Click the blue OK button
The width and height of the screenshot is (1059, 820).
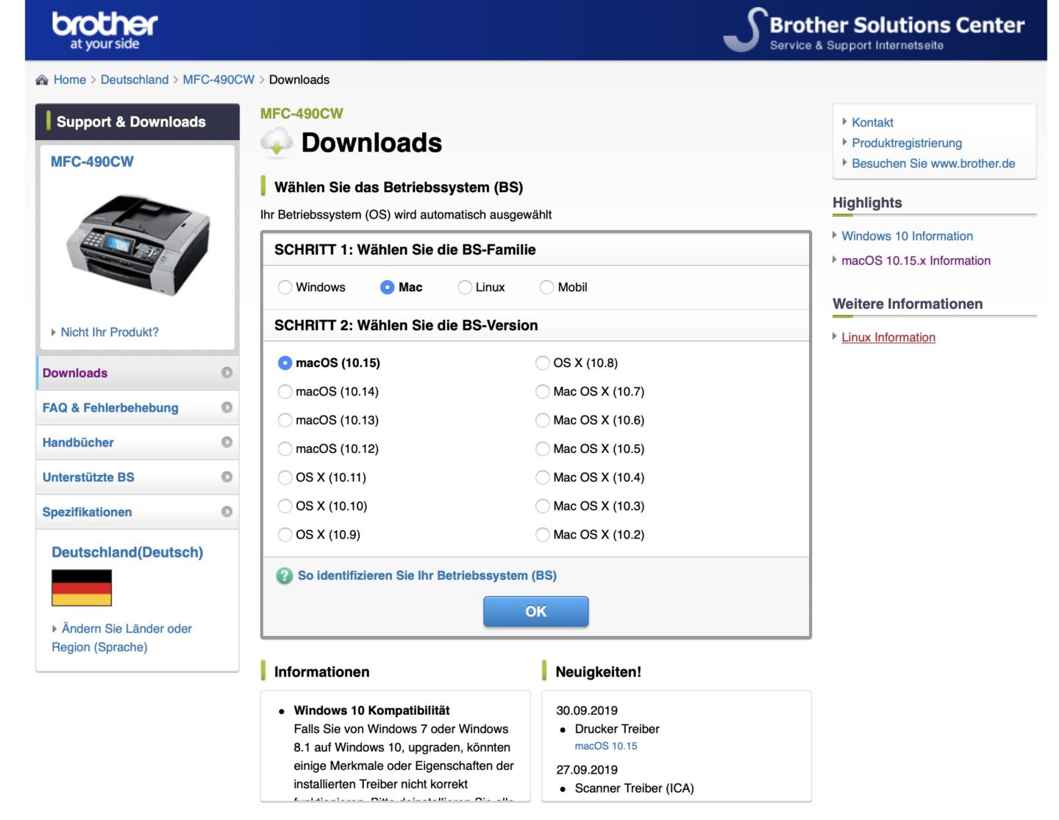click(x=536, y=612)
